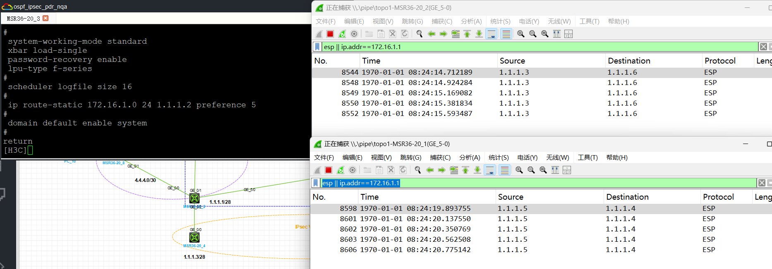Toggle auto-scroll in bottom Wireshark window
The width and height of the screenshot is (772, 269).
click(x=490, y=170)
